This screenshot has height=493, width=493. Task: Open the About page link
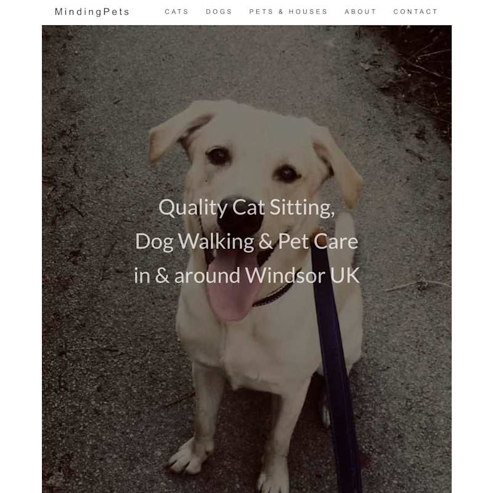[361, 12]
